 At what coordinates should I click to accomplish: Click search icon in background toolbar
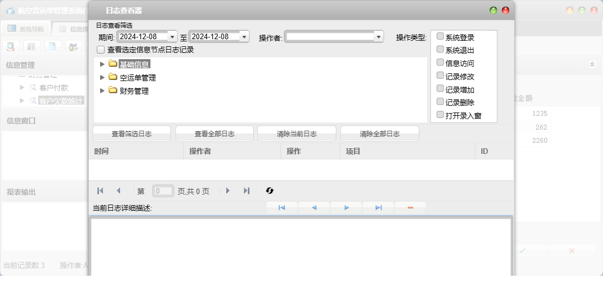tap(11, 47)
